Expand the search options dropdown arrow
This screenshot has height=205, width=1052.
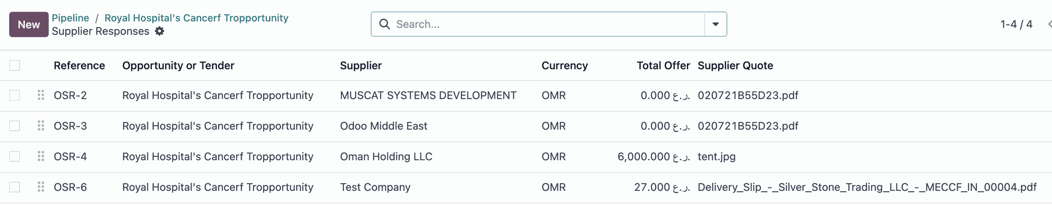pos(716,24)
